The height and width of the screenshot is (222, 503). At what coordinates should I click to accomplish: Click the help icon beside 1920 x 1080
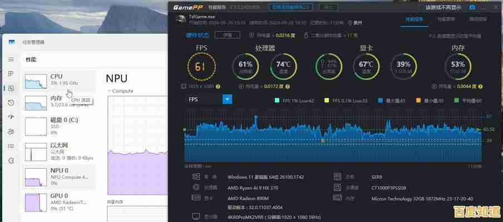218,87
